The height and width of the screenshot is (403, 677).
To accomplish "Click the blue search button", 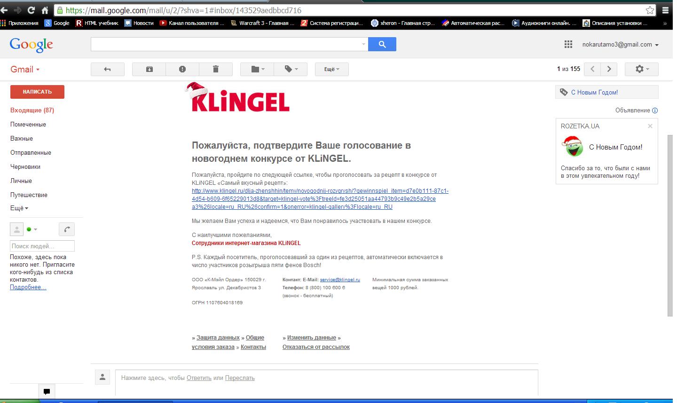I will click(x=382, y=44).
